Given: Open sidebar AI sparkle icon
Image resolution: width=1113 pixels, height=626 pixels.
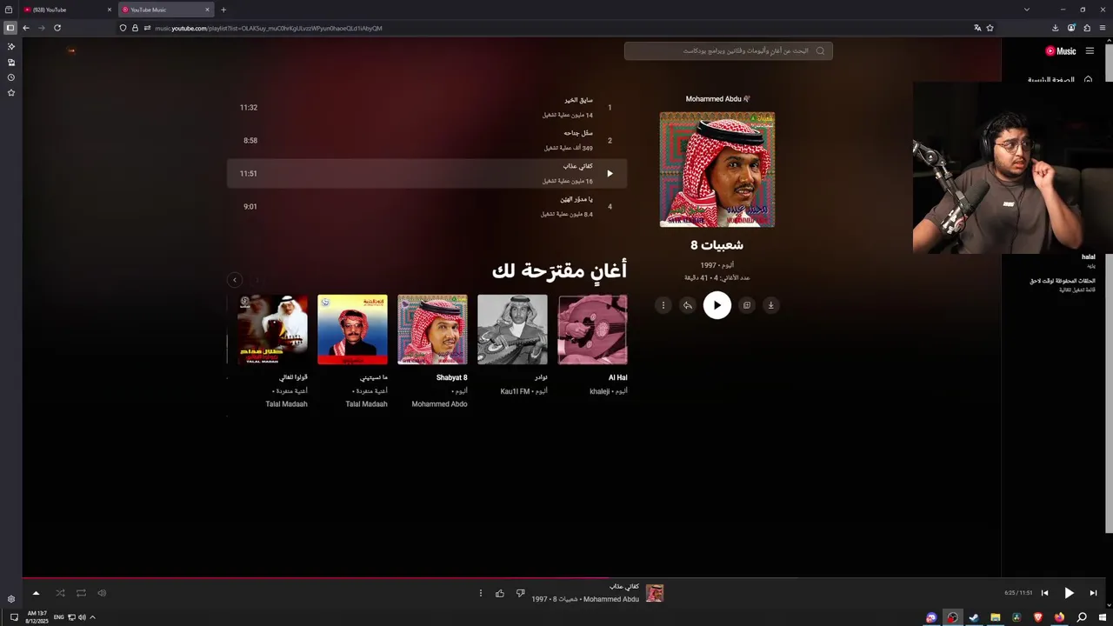Looking at the screenshot, I should point(10,47).
